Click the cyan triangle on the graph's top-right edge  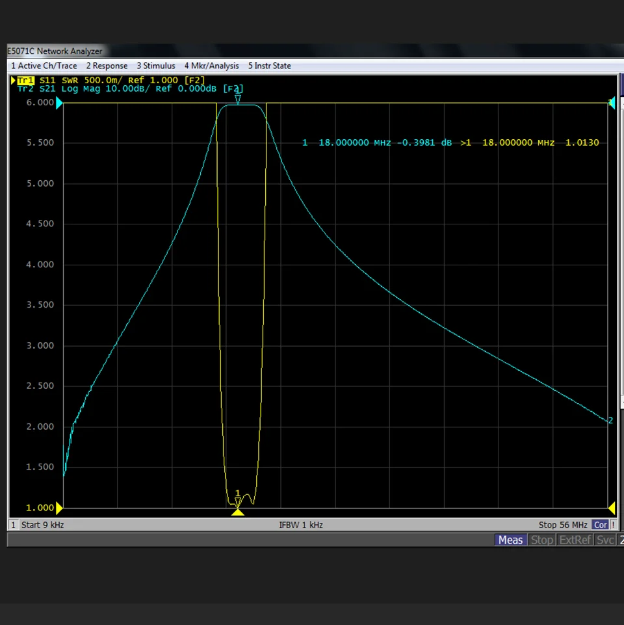[612, 103]
